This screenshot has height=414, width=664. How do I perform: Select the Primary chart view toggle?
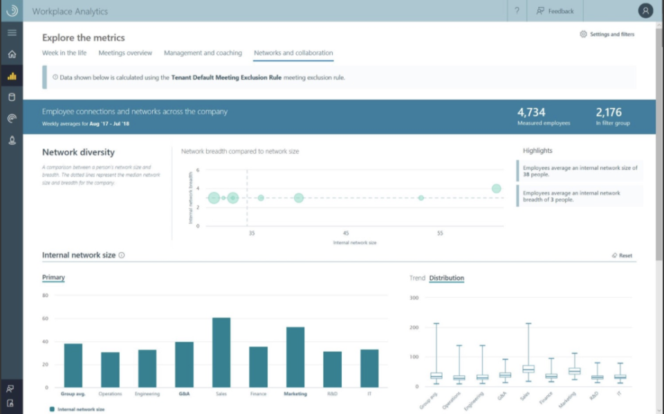[x=52, y=276]
